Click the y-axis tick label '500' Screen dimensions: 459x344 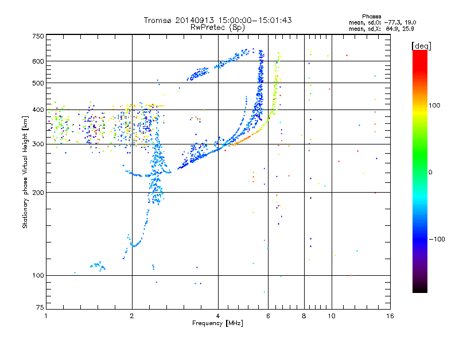coord(38,83)
